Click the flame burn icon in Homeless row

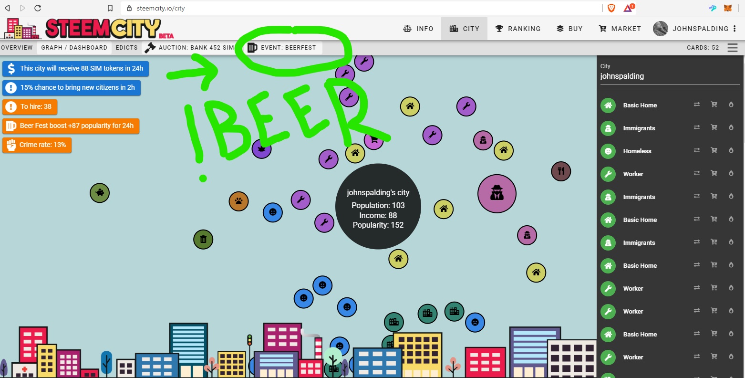point(731,150)
